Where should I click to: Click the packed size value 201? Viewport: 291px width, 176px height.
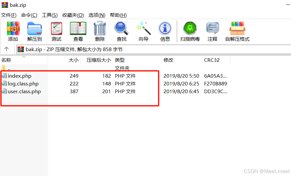[106, 92]
